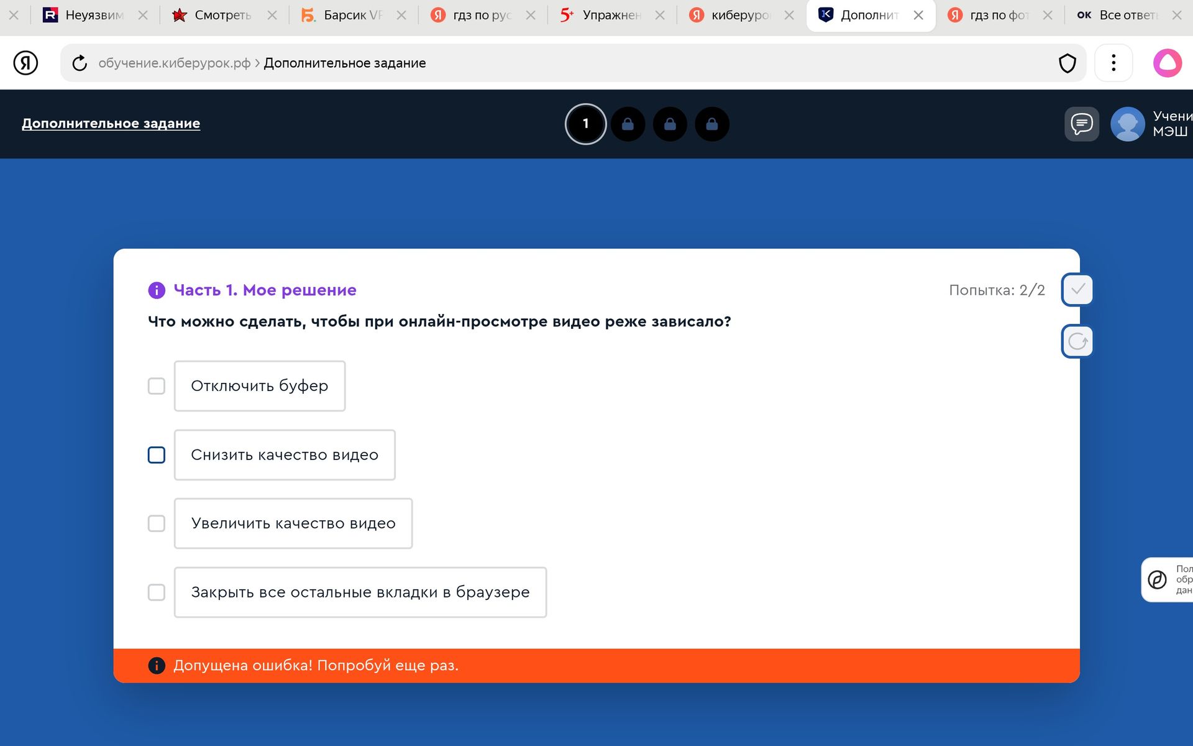1193x746 pixels.
Task: Open the chat messages icon
Action: point(1082,124)
